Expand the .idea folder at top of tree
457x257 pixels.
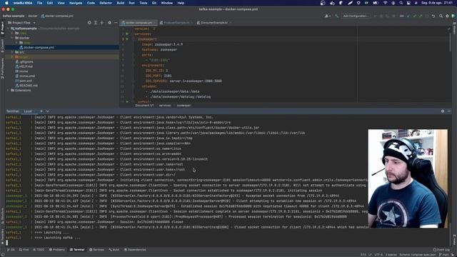12,34
